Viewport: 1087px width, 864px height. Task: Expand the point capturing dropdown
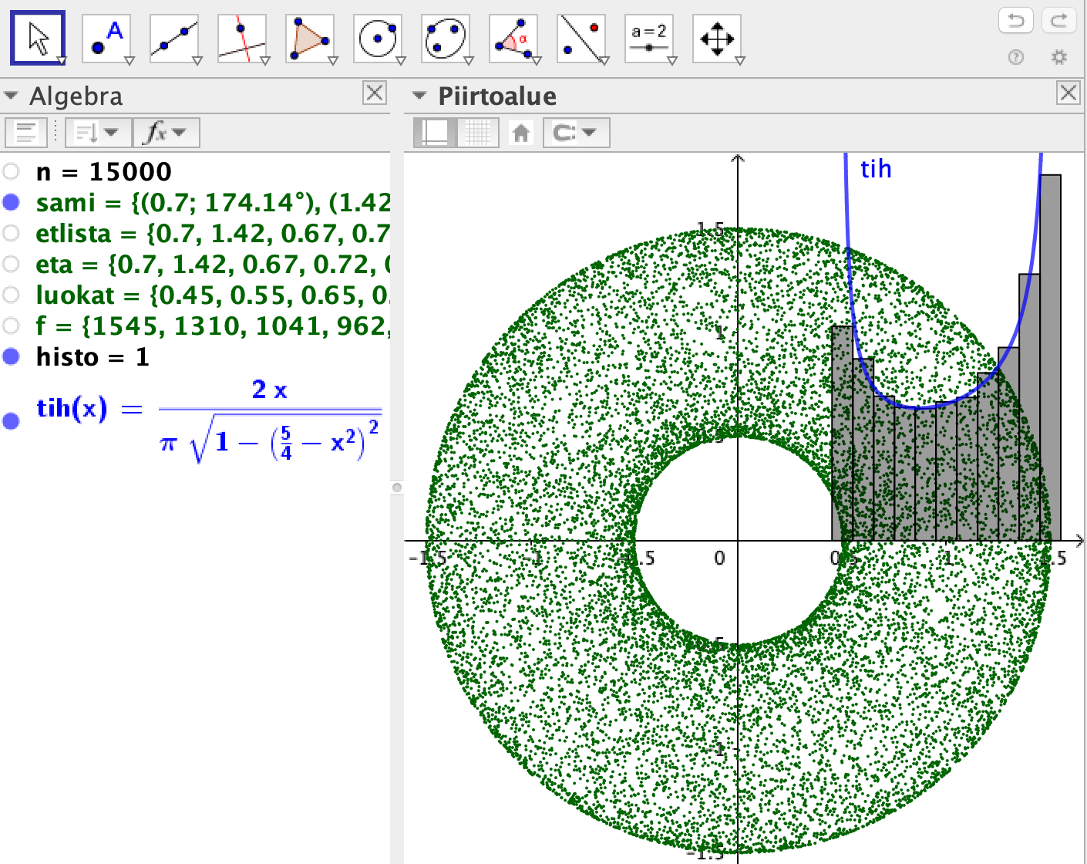(x=576, y=133)
